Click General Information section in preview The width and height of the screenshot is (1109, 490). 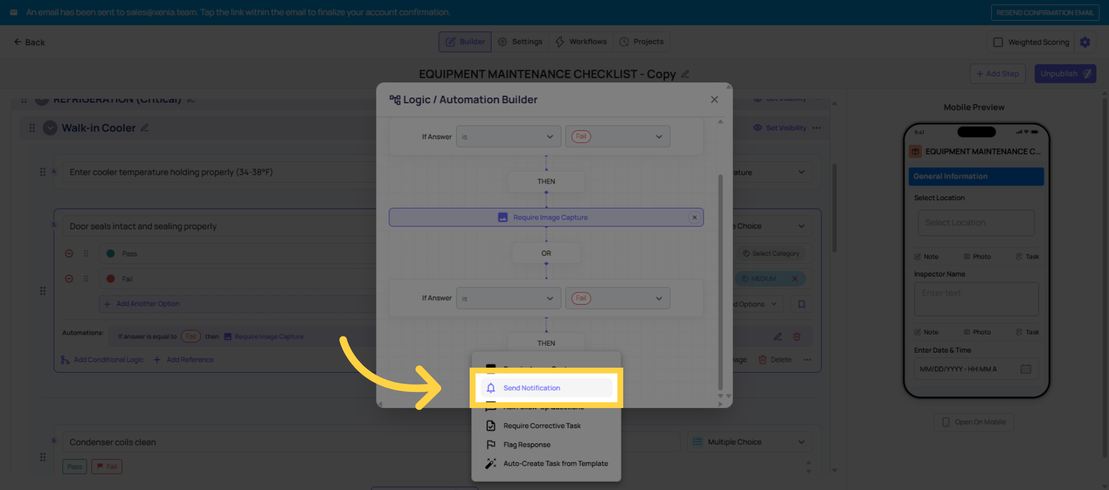(x=976, y=177)
